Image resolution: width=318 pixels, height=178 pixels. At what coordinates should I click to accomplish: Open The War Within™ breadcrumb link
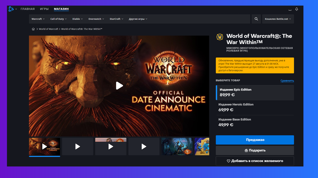pos(82,29)
